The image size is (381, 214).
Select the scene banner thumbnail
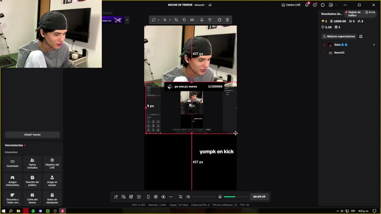click(x=113, y=20)
